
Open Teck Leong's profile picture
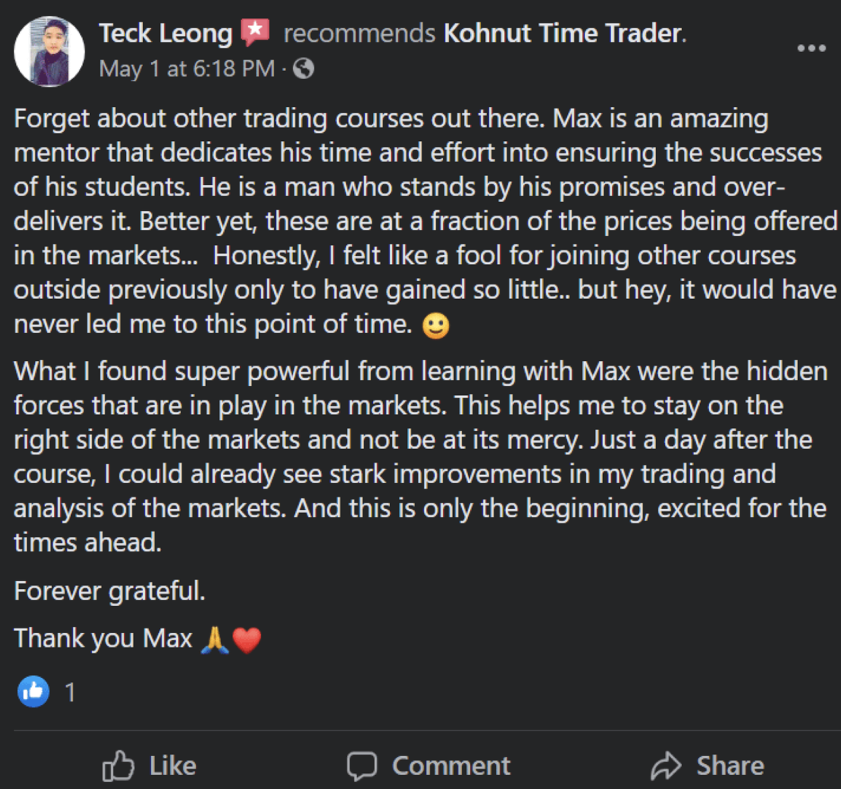point(49,52)
